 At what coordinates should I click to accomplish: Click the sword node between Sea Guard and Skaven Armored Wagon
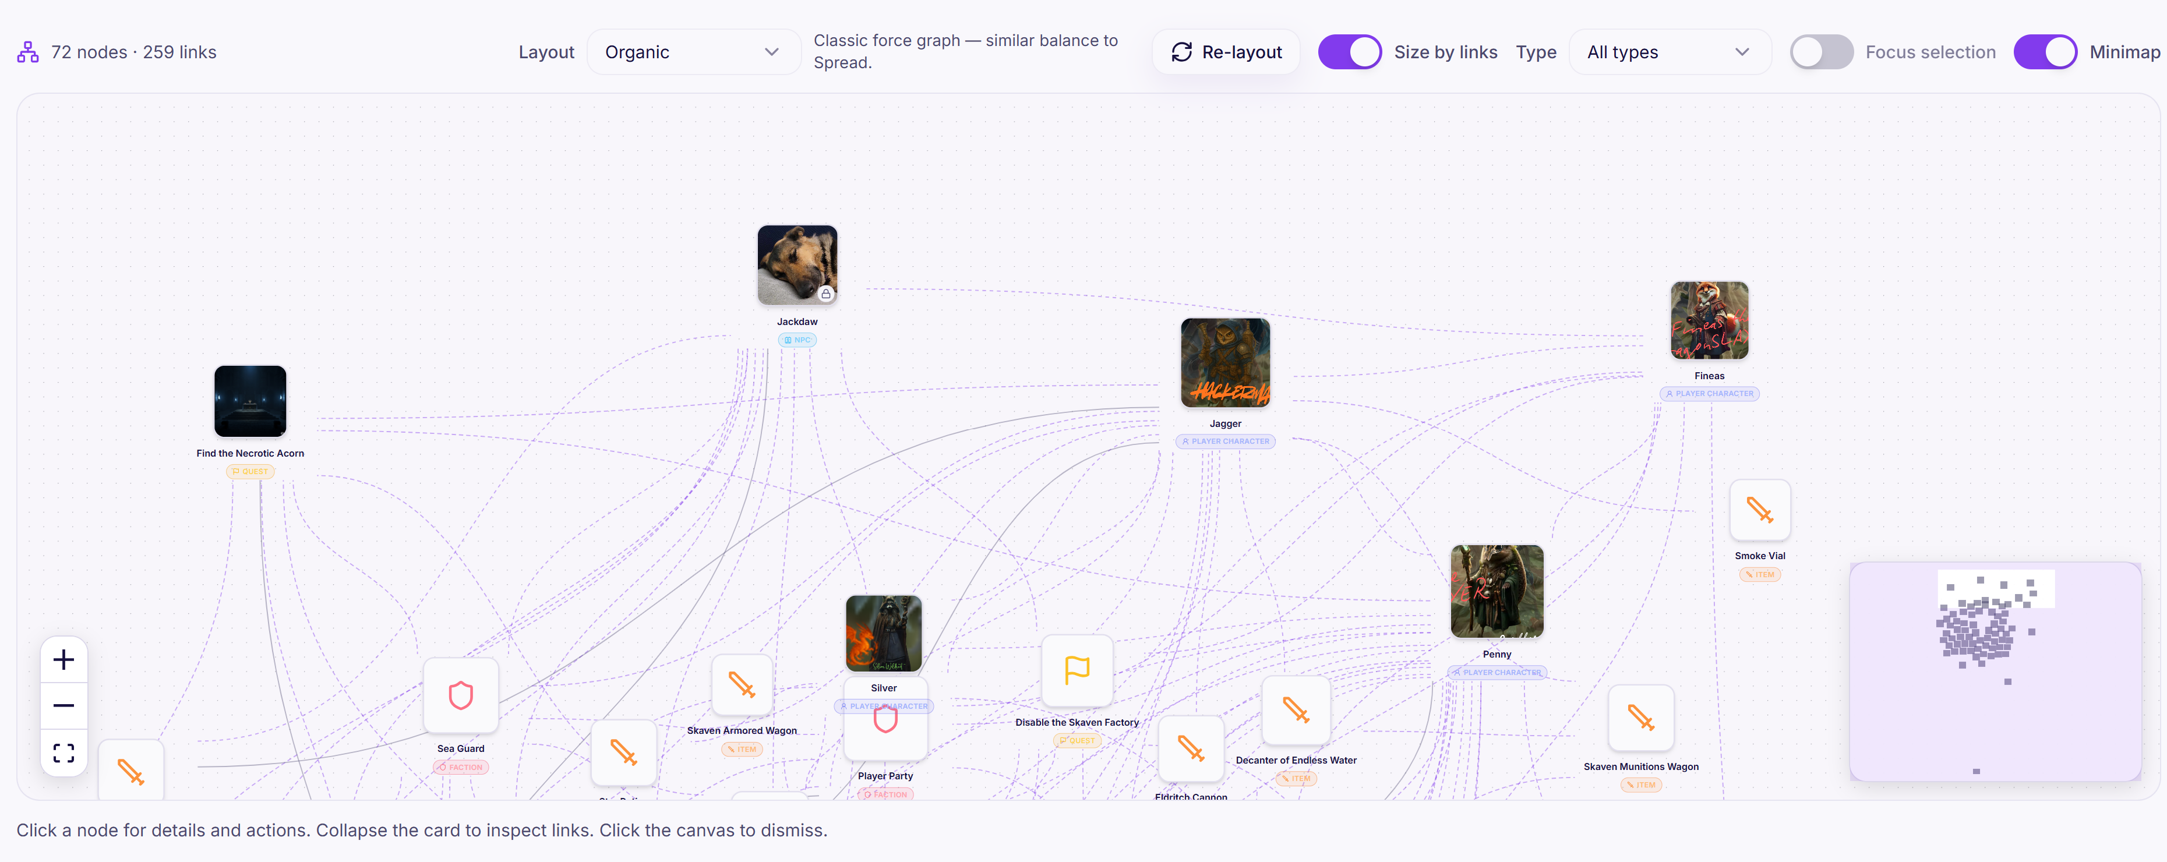click(623, 752)
